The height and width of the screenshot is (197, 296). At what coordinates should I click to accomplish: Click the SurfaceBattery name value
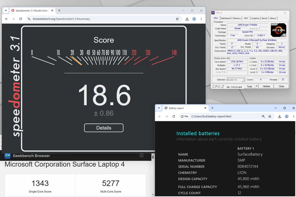tap(250, 154)
